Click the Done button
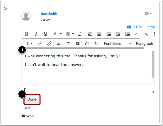This screenshot has height=126, width=163. click(32, 99)
